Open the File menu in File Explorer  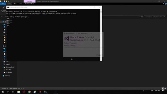pyautogui.click(x=3, y=4)
